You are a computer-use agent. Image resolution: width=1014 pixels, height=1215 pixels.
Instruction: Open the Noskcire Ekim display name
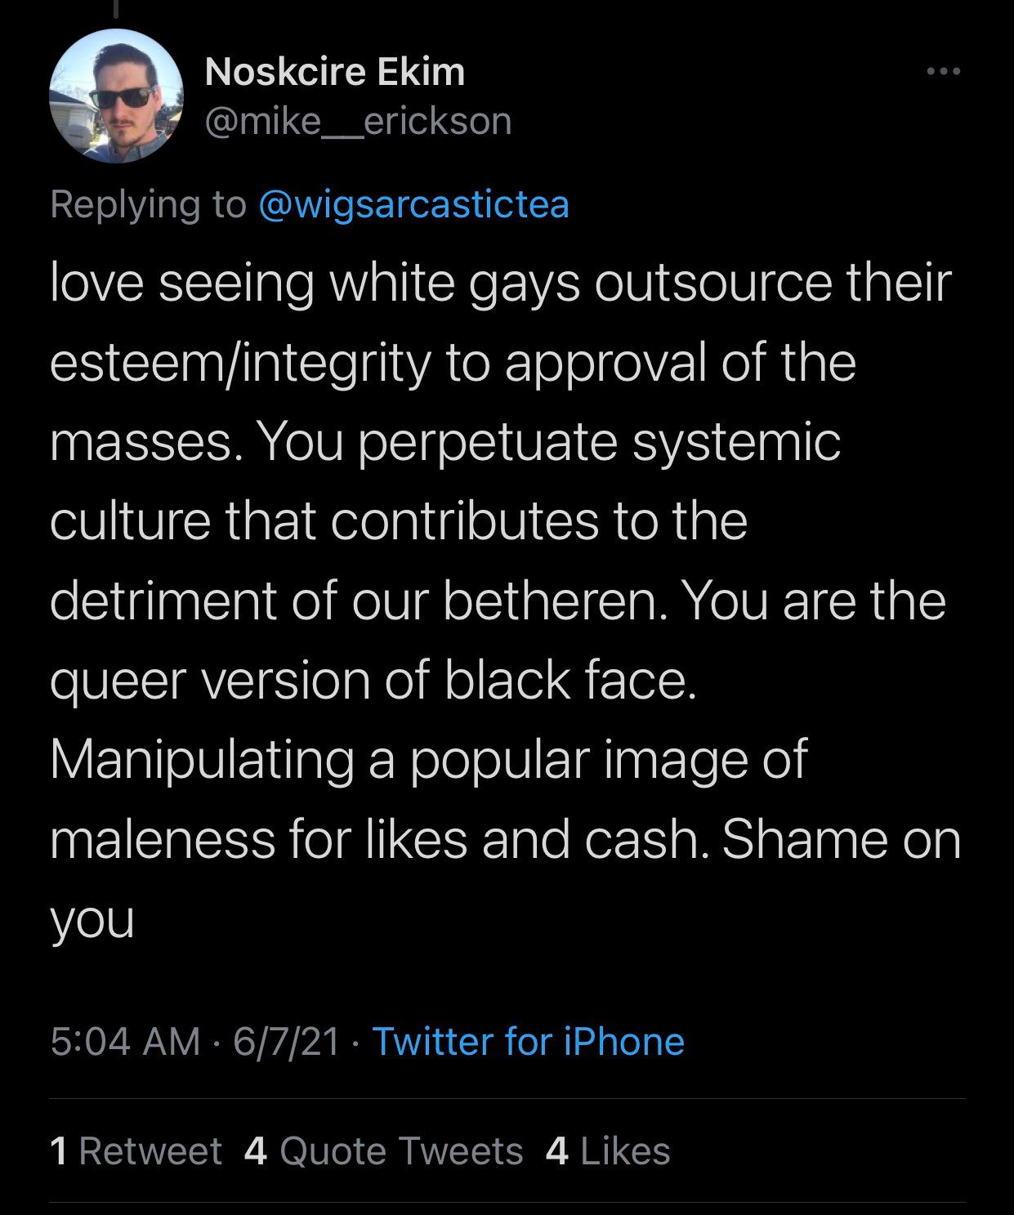(x=335, y=72)
